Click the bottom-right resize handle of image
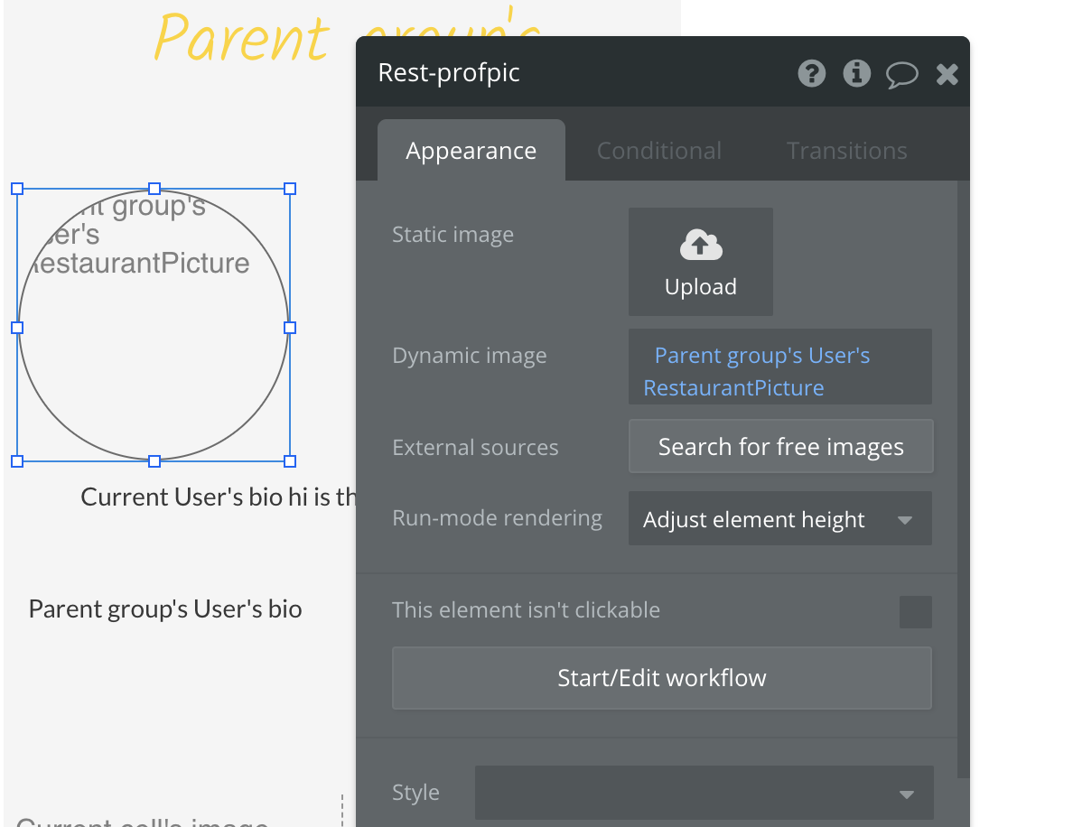Image resolution: width=1073 pixels, height=827 pixels. 290,461
